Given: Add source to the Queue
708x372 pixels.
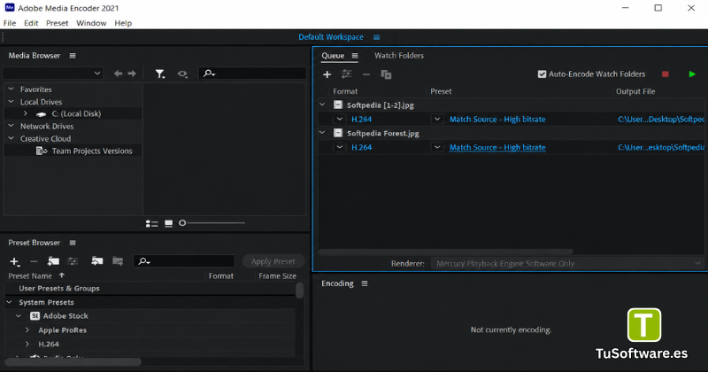Looking at the screenshot, I should (x=327, y=74).
